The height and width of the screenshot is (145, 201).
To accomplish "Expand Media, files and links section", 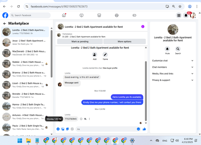I will [173, 74].
